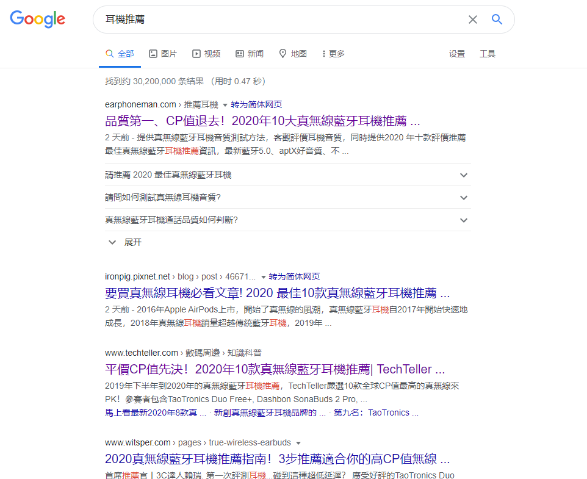
Task: Clear the search box with X icon
Action: pos(472,20)
